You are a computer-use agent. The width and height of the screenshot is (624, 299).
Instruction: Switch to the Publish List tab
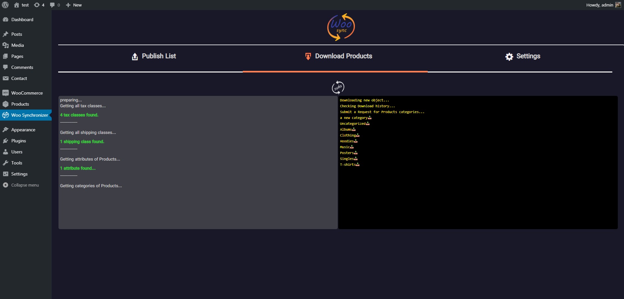[154, 56]
